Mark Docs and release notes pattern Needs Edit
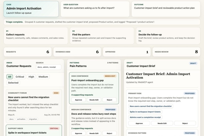This screenshot has height=136, width=204. click(x=94, y=133)
